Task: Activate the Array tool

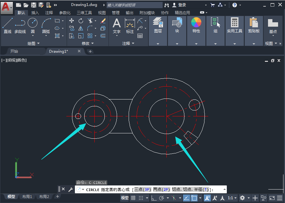Action: click(90, 36)
